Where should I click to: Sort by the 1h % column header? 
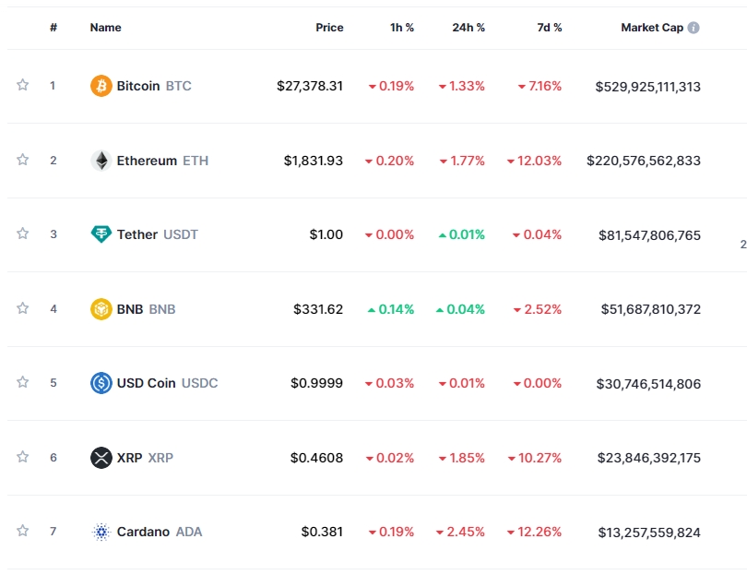pos(402,28)
